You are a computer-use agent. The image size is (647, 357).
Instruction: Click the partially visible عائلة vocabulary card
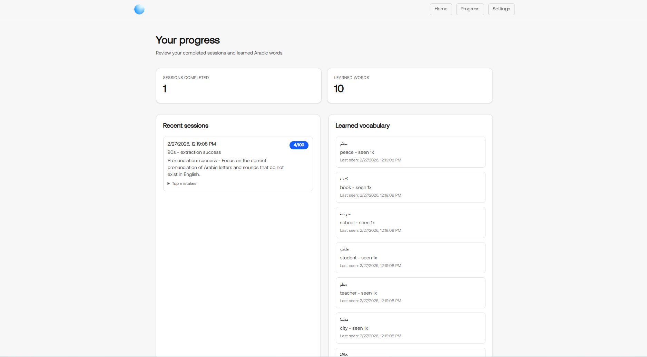(410, 353)
